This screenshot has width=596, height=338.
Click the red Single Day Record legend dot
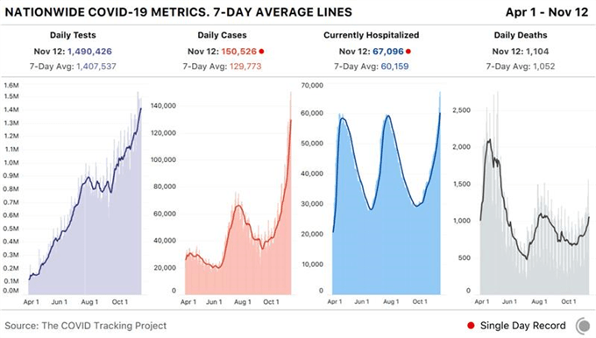point(471,326)
